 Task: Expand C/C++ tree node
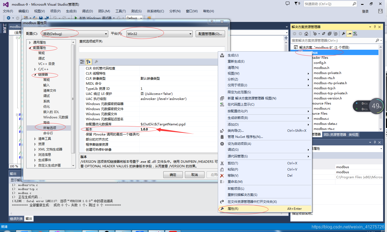pyautogui.click(x=35, y=69)
